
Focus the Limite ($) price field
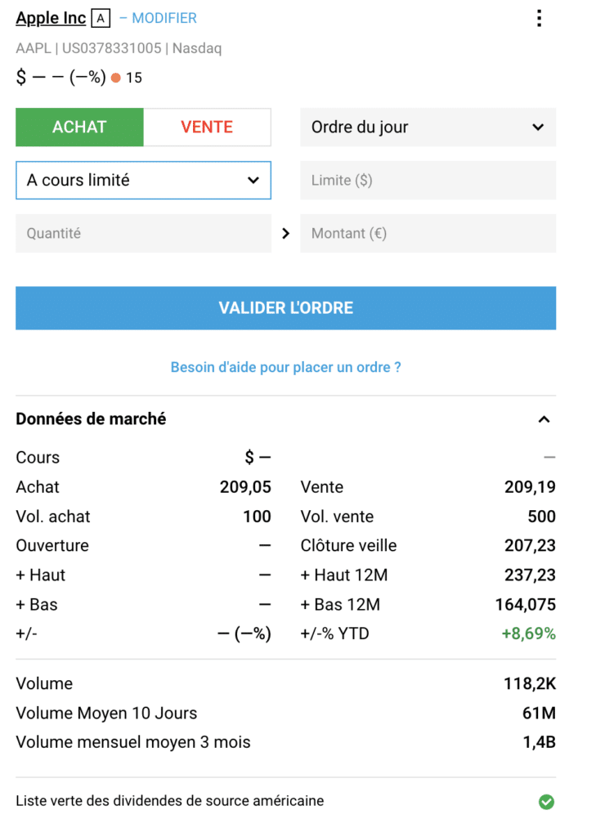[x=428, y=181]
